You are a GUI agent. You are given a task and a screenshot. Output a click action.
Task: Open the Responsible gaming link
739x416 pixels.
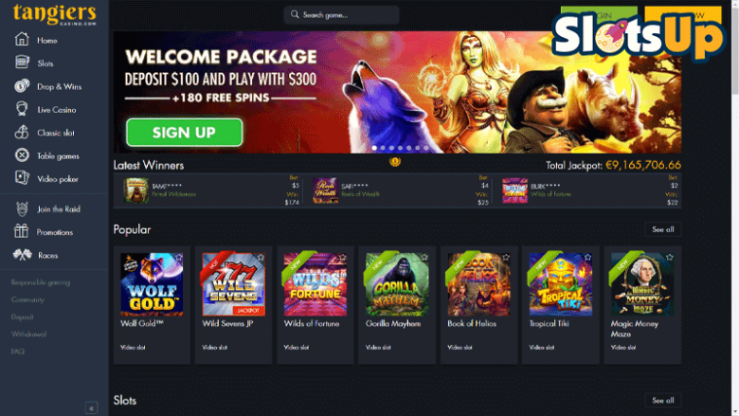(x=41, y=282)
